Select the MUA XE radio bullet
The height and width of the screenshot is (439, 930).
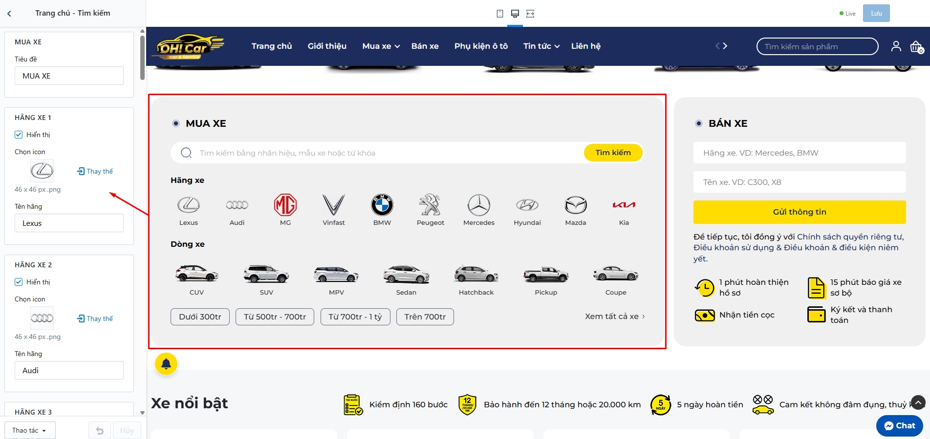[x=176, y=123]
